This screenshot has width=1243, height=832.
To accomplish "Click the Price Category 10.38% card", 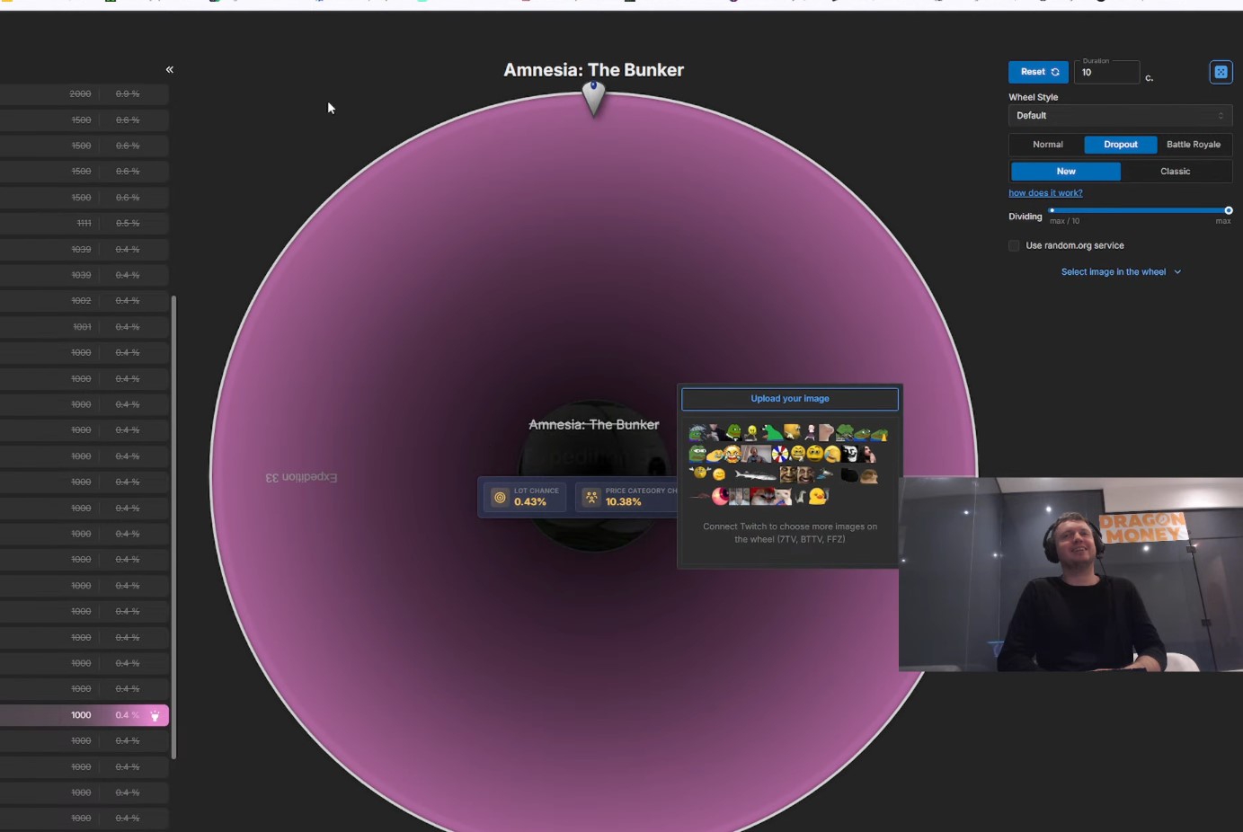I will point(627,497).
